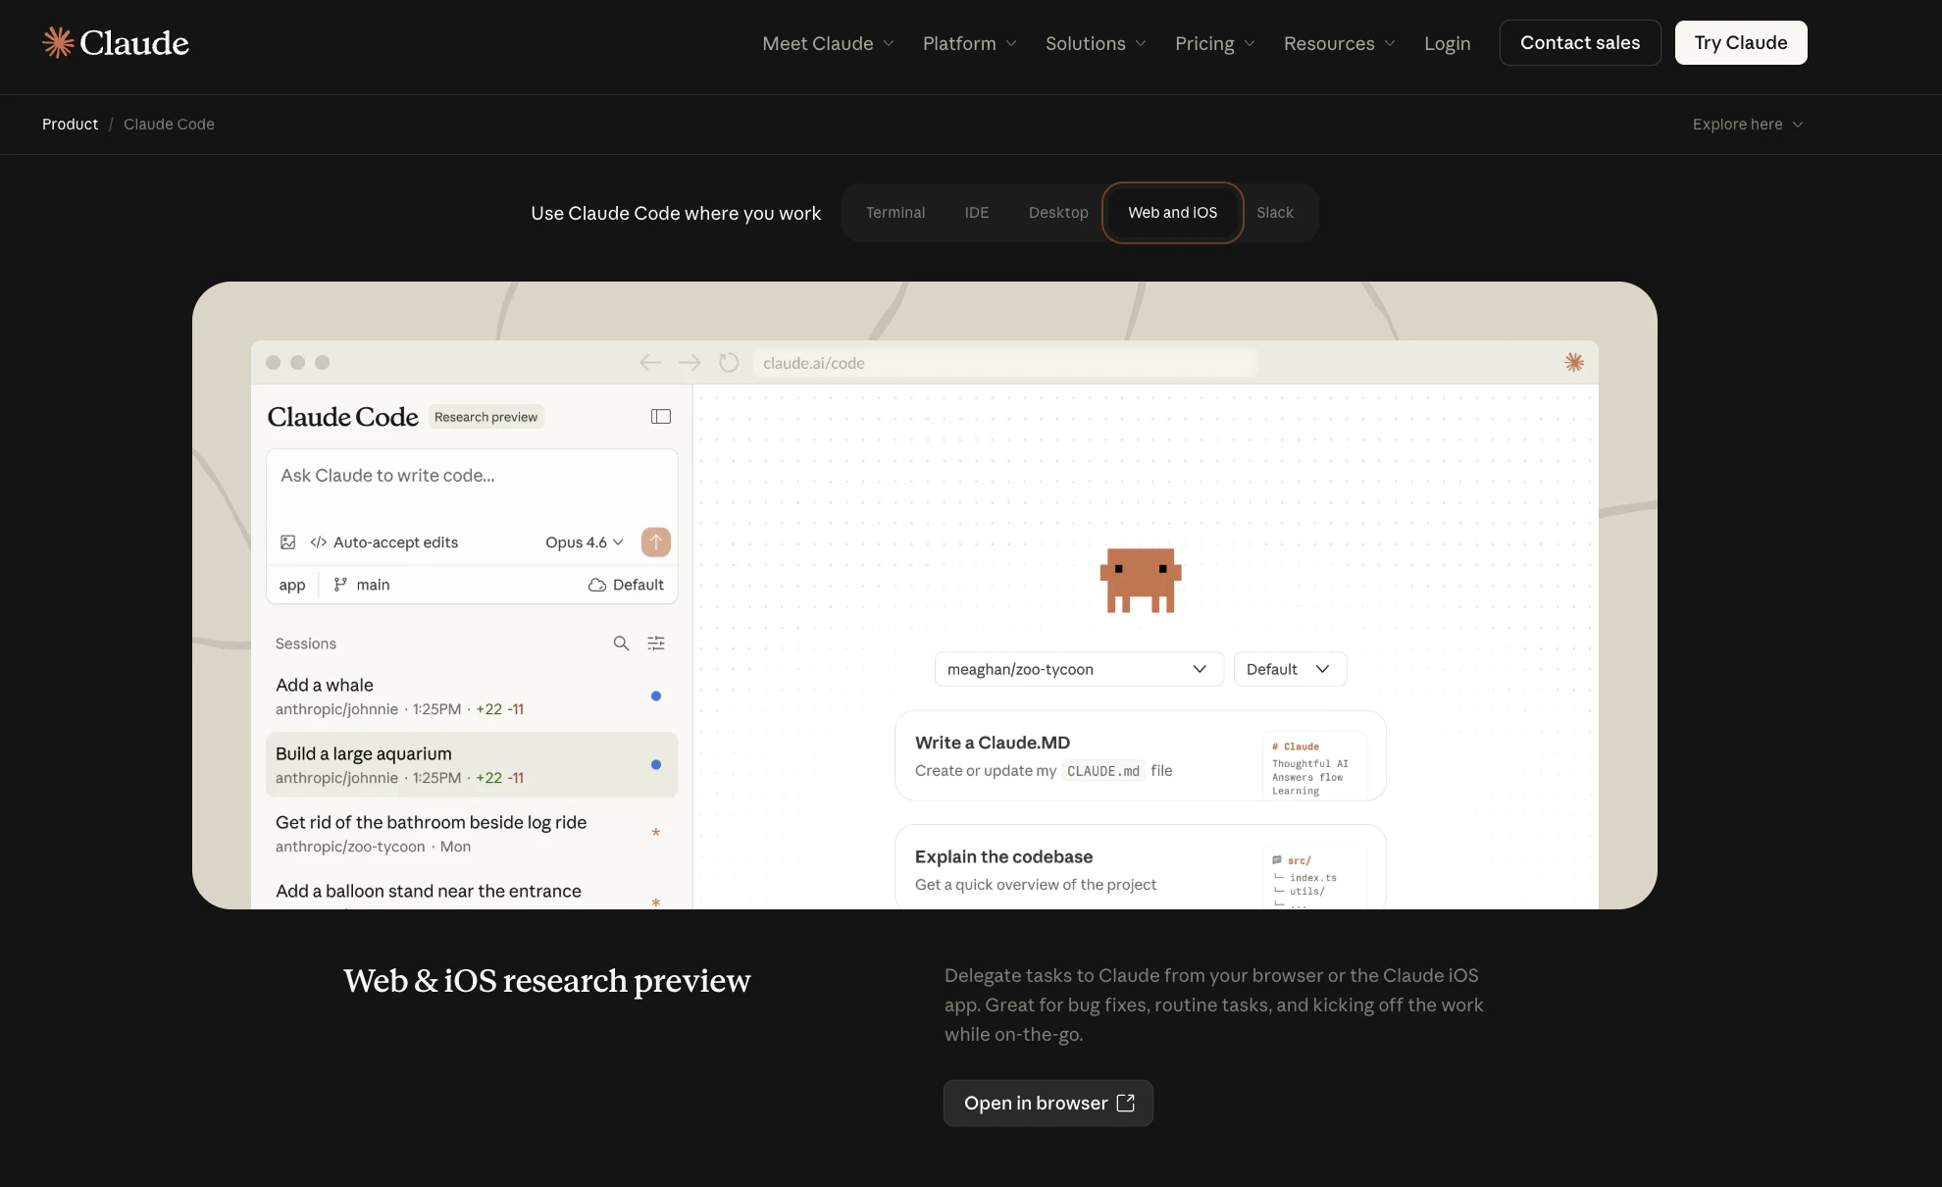Viewport: 1942px width, 1187px height.
Task: Open the Default environment dropdown beside repository
Action: [1290, 669]
